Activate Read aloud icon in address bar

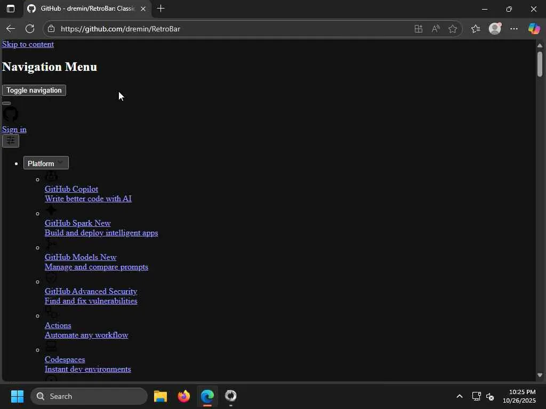tap(436, 29)
